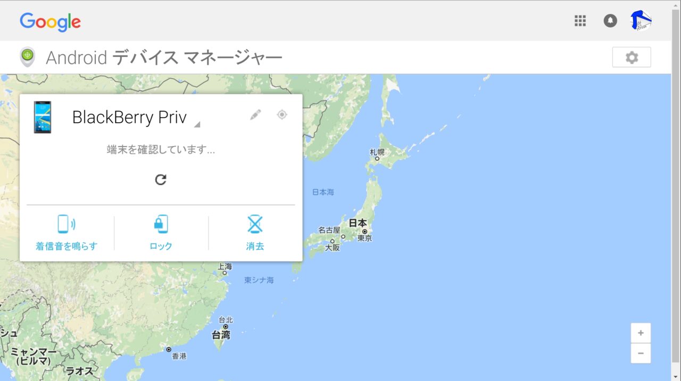Image resolution: width=681 pixels, height=381 pixels.
Task: Rename device with pencil icon
Action: 256,114
